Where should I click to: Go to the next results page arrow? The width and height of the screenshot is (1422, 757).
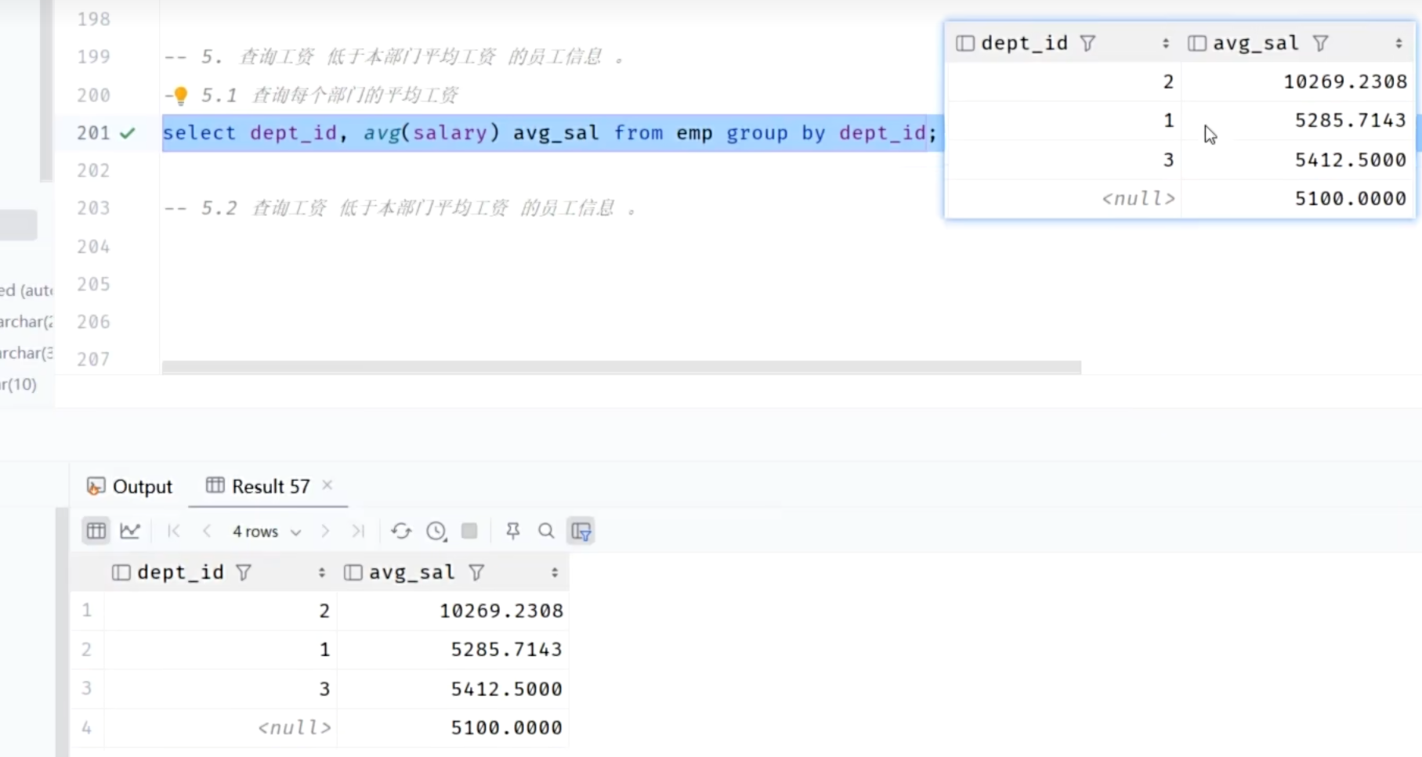coord(325,531)
